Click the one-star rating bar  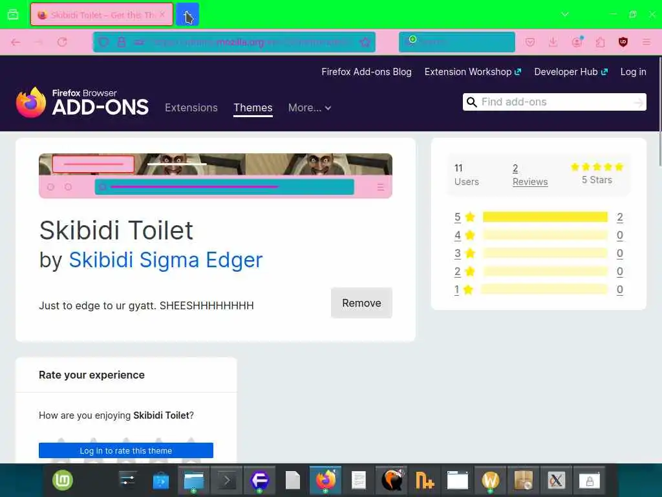pyautogui.click(x=544, y=289)
